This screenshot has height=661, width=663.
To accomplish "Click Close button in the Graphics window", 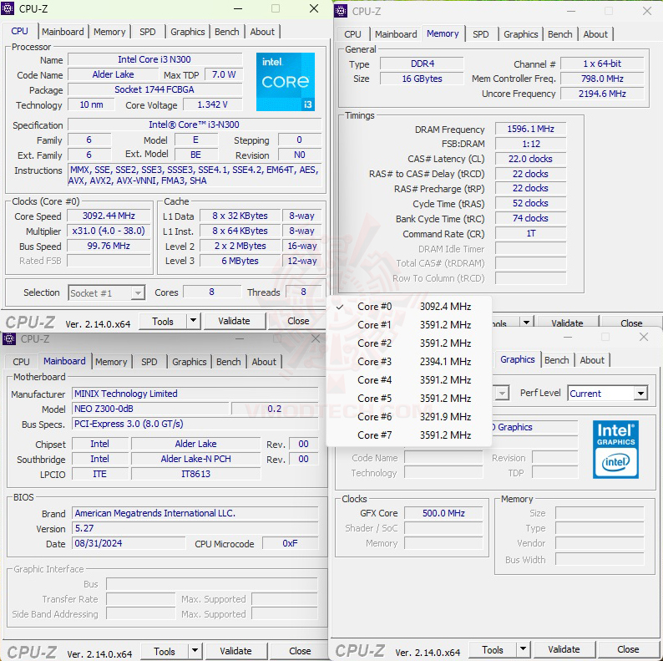I will pos(628,649).
